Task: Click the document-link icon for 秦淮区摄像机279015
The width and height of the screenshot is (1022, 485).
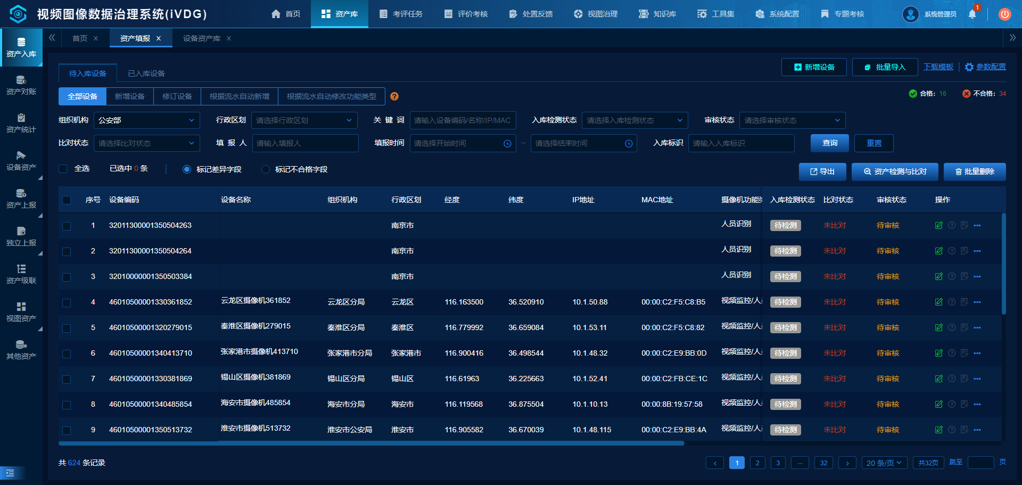Action: pos(964,327)
